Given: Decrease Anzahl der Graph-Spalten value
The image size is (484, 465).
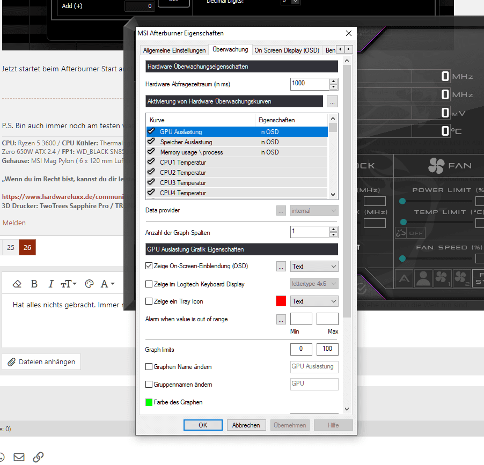Looking at the screenshot, I should point(333,235).
